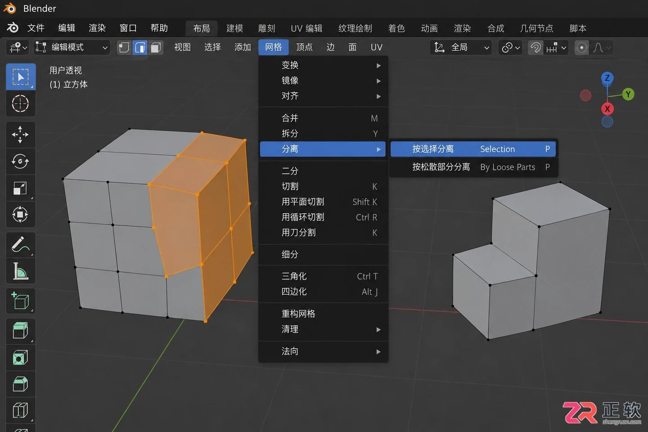Activate the Inset Faces tool
Screen dimensions: 648x432
pyautogui.click(x=20, y=358)
